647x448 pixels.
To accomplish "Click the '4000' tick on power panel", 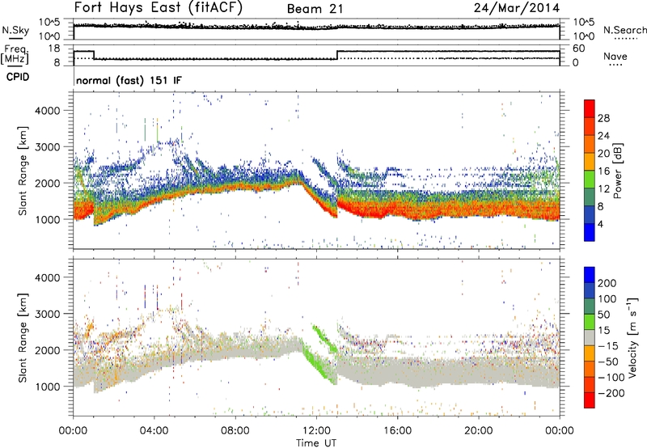I will coord(48,111).
